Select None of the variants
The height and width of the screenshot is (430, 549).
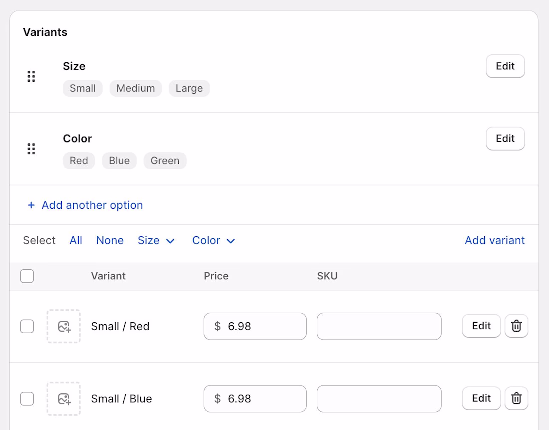[x=110, y=241]
